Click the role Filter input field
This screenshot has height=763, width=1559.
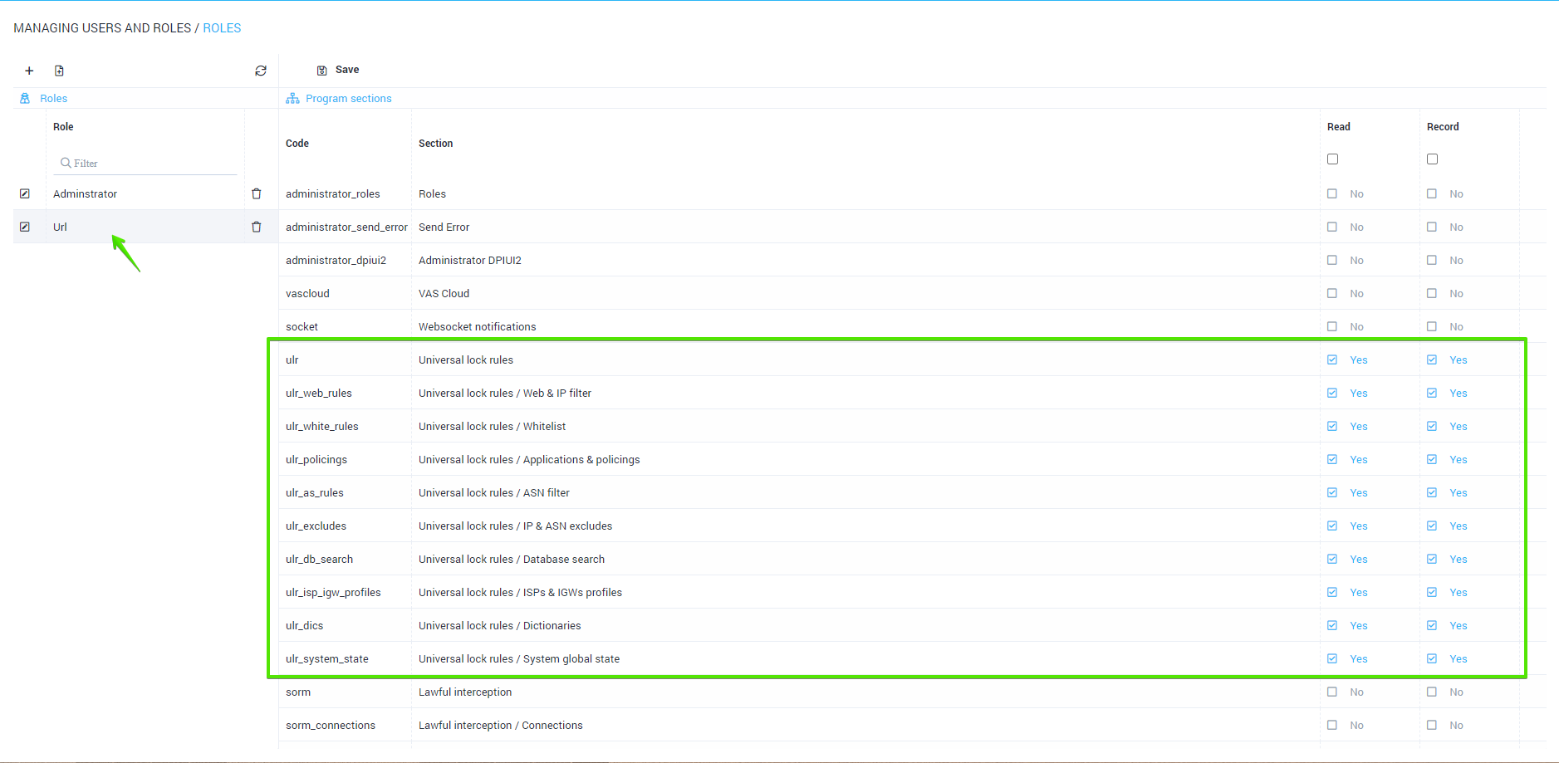point(150,163)
